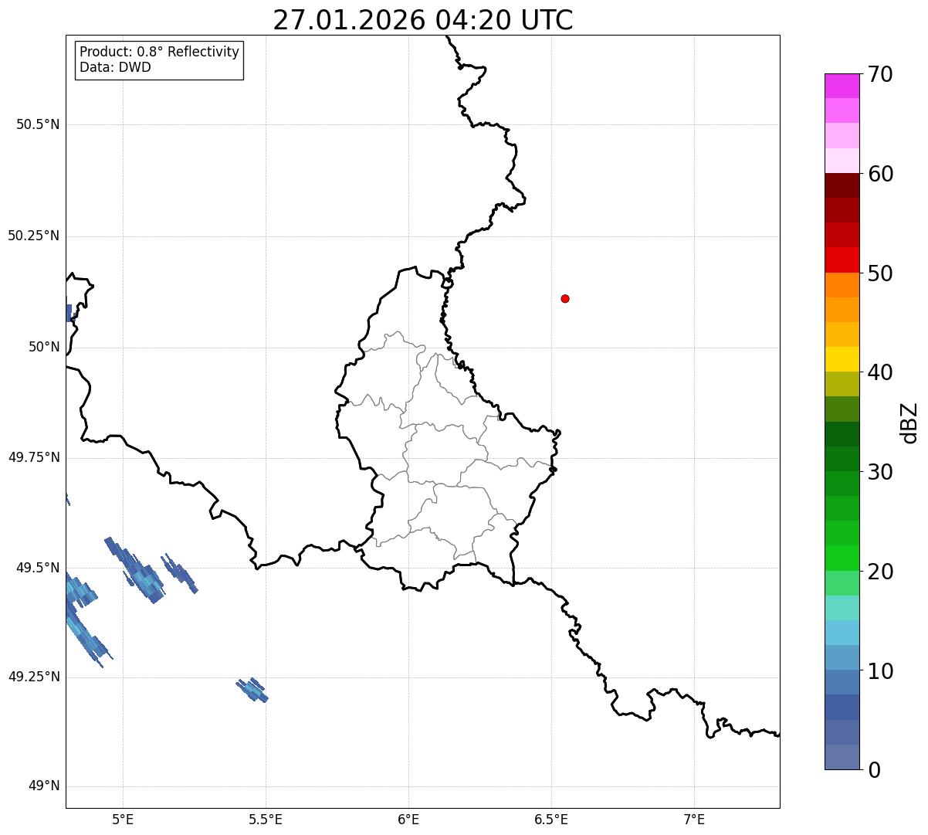Click the '5°E' longitude tick label
The height and width of the screenshot is (835, 928).
123,819
